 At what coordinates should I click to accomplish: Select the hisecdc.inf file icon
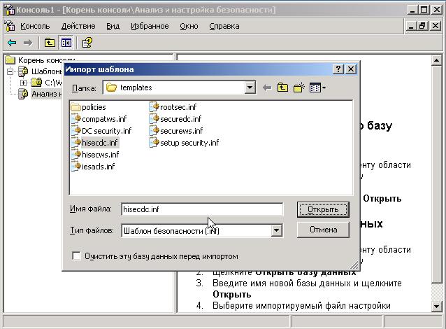pos(75,142)
